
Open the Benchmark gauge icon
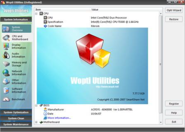click(6, 99)
